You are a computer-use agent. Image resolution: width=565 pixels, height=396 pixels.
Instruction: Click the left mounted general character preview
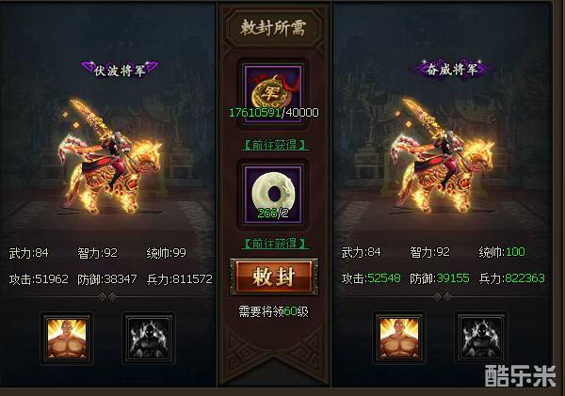click(x=110, y=156)
